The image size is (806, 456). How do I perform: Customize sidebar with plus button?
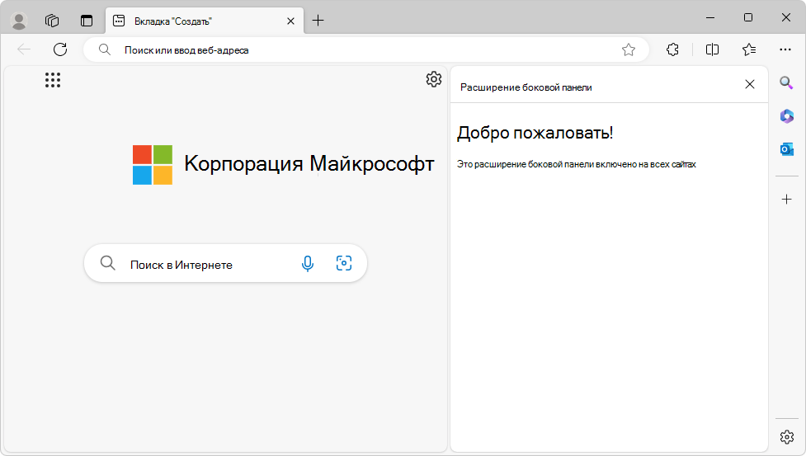pos(786,200)
